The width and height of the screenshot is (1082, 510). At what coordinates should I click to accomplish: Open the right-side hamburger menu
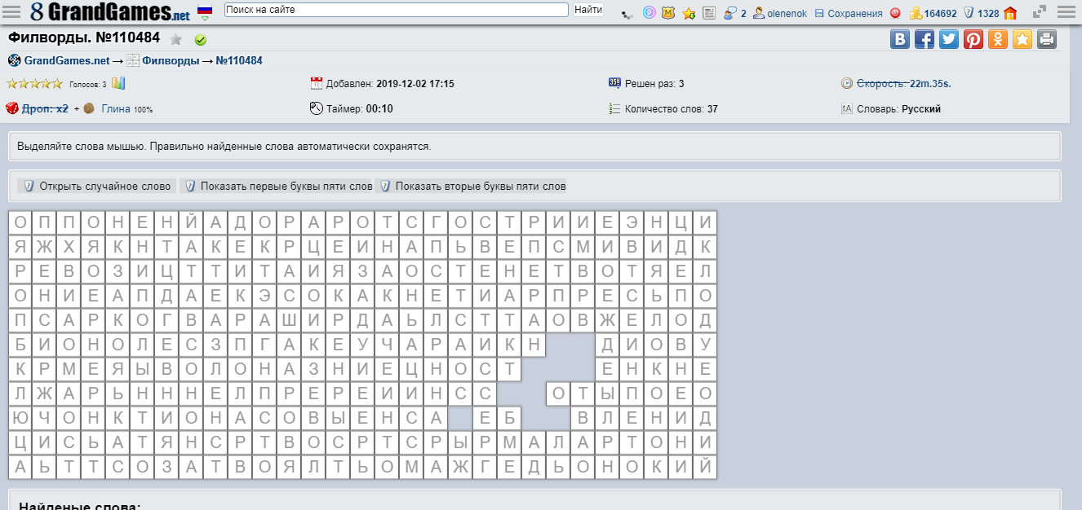tap(1068, 12)
